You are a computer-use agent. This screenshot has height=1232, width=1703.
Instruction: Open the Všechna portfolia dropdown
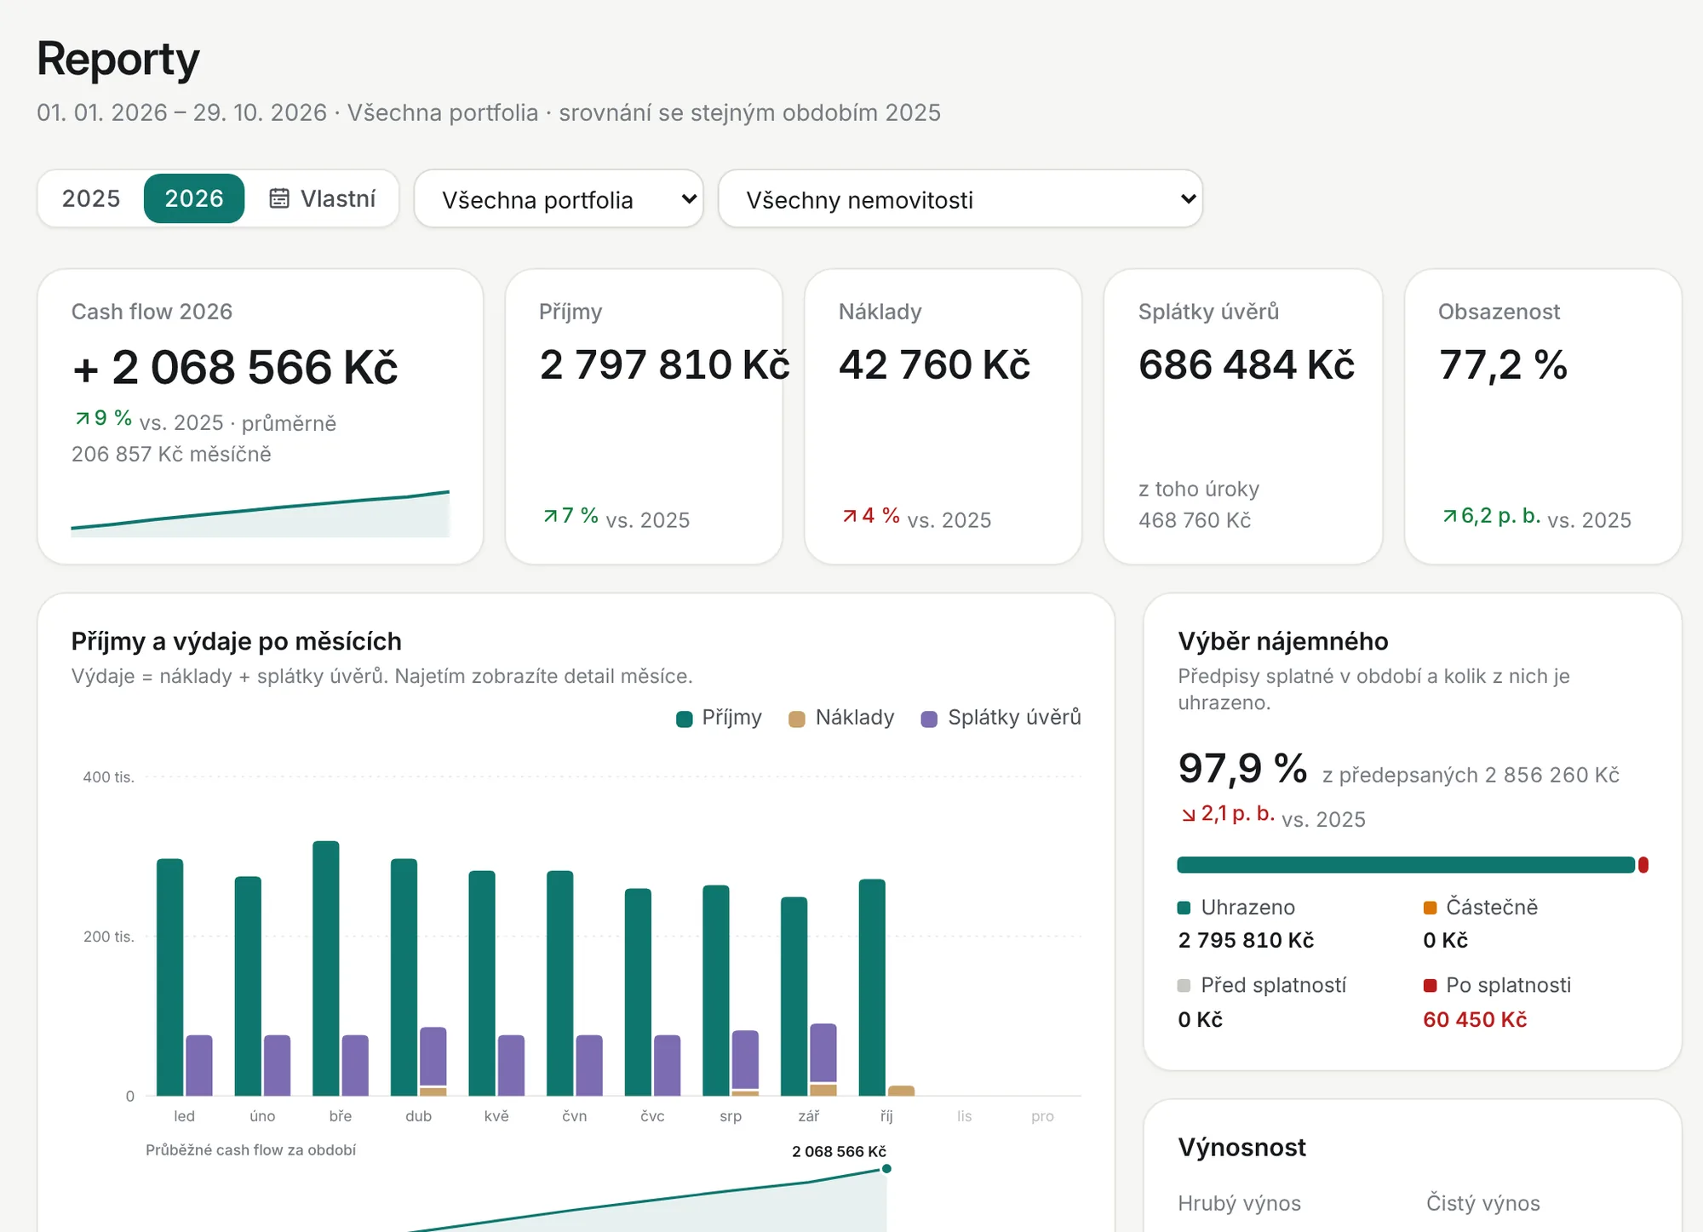(x=559, y=198)
